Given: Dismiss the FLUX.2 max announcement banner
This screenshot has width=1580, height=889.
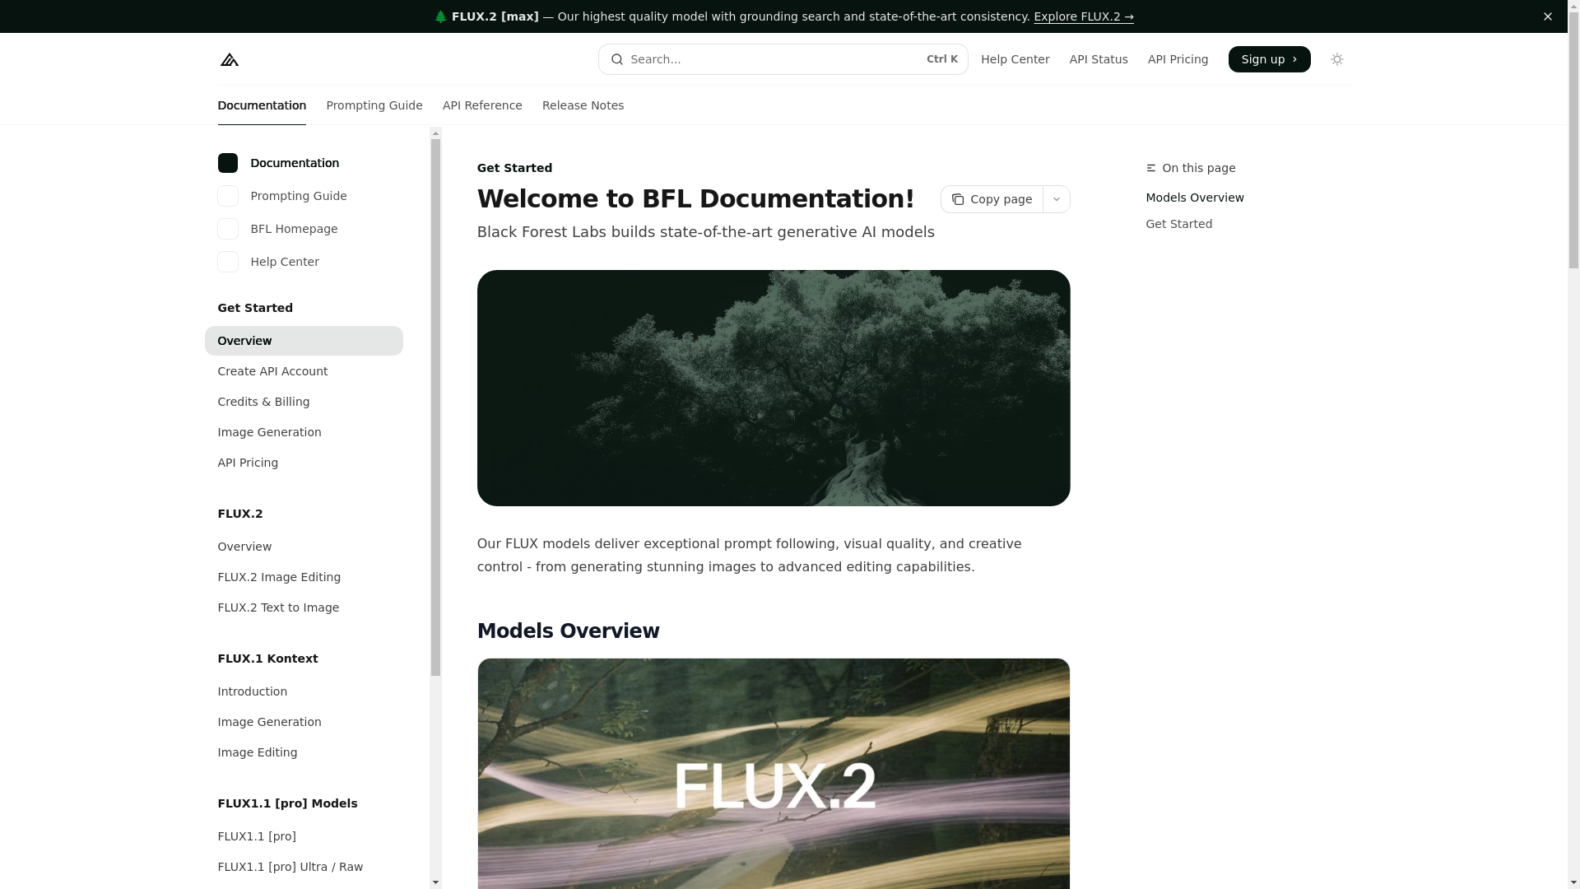Looking at the screenshot, I should [1548, 16].
